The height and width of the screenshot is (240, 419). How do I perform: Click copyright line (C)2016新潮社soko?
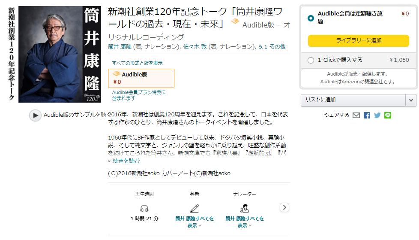(169, 173)
